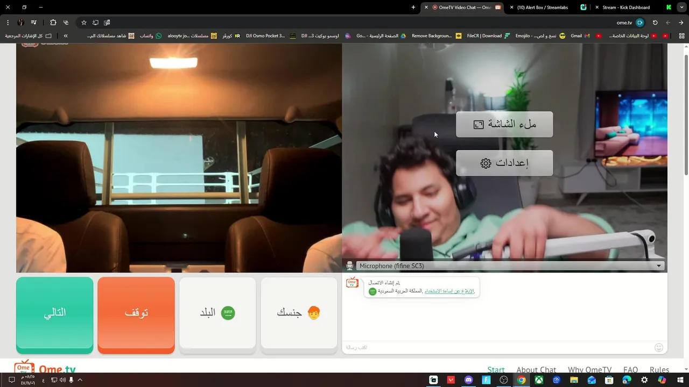Open the media control toolbar icon
The height and width of the screenshot is (387, 689).
coord(34,23)
